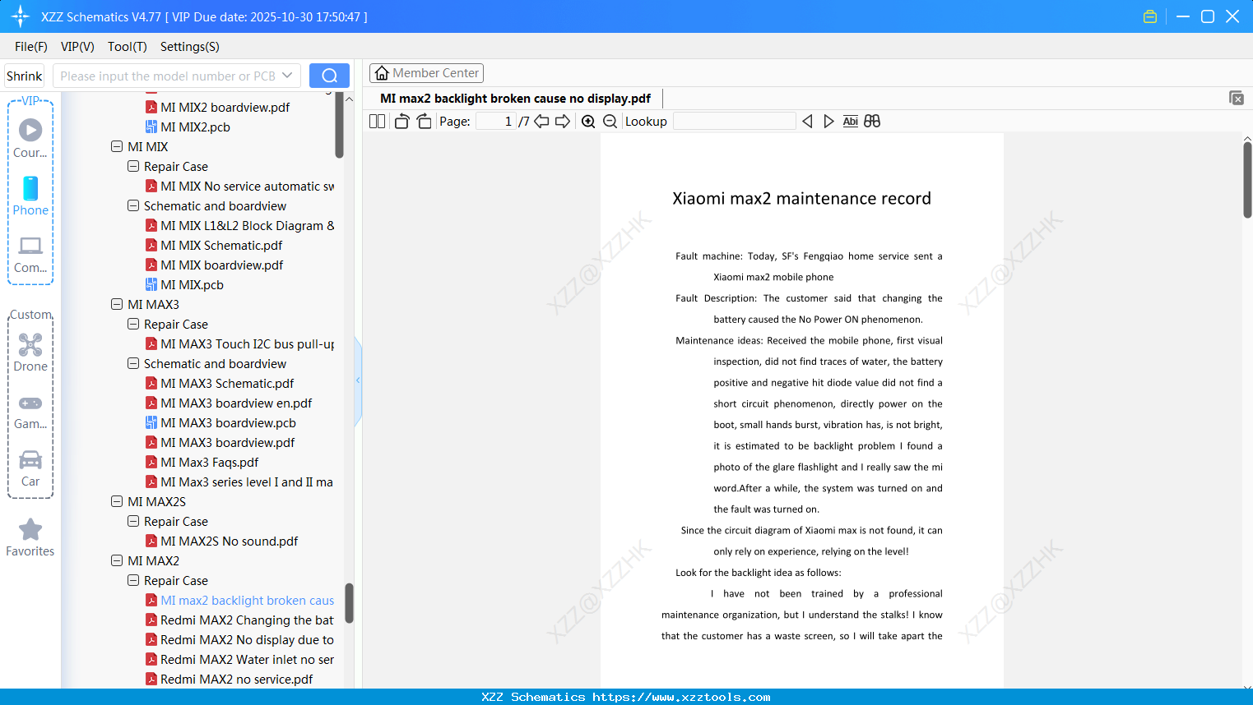Click the binoculars search icon
This screenshot has width=1253, height=705.
pos(872,122)
